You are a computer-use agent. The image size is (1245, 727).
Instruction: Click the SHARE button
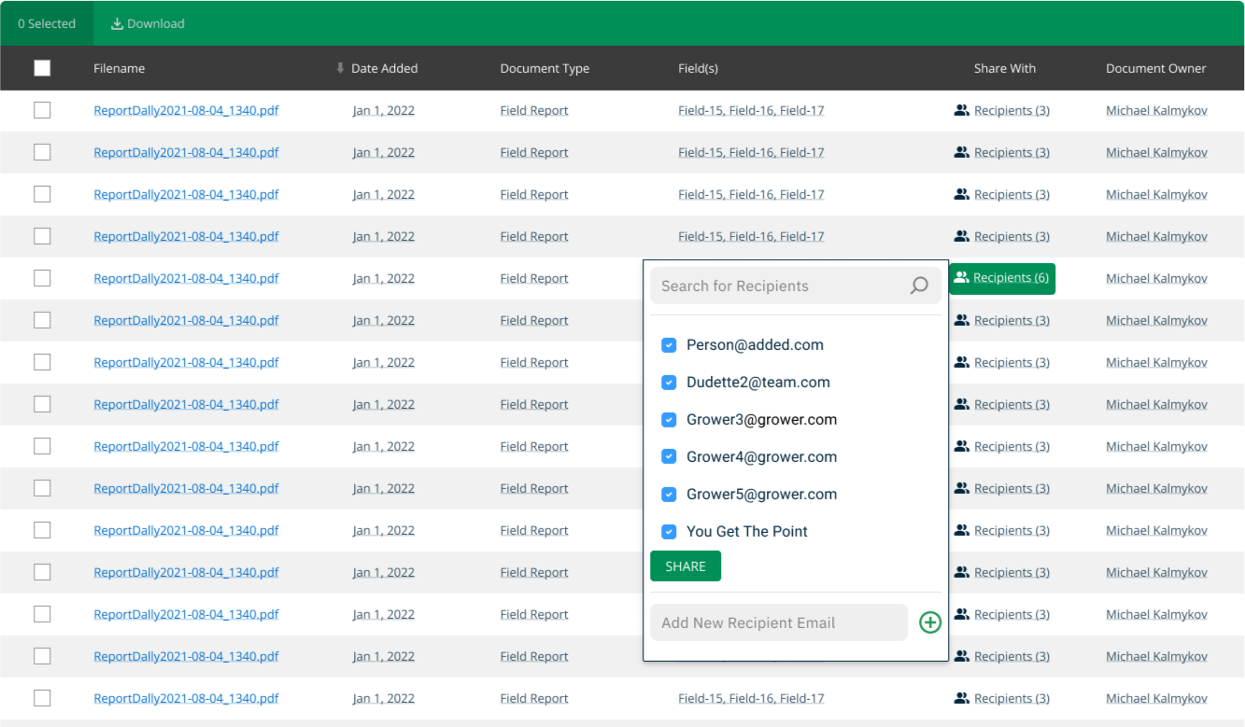click(x=685, y=566)
